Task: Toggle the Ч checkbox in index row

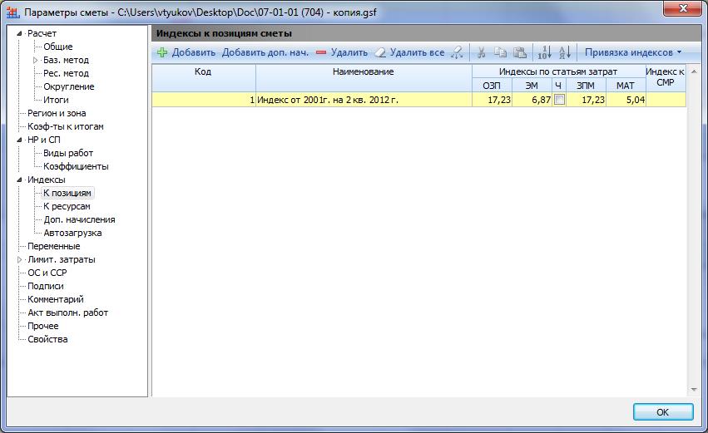Action: (560, 100)
